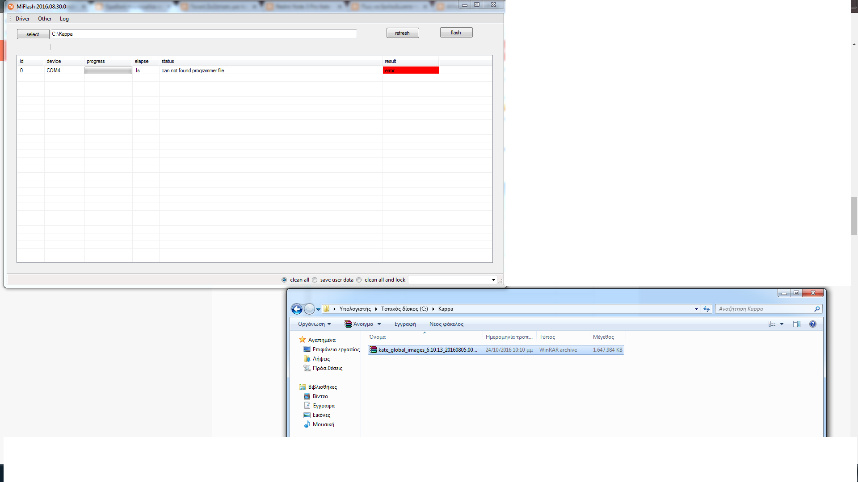Select the 'clean all and lock' option
The width and height of the screenshot is (858, 482).
click(359, 280)
